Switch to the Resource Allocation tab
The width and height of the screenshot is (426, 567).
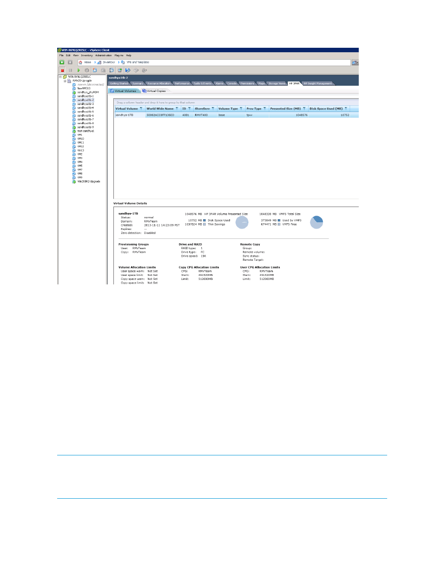click(159, 83)
